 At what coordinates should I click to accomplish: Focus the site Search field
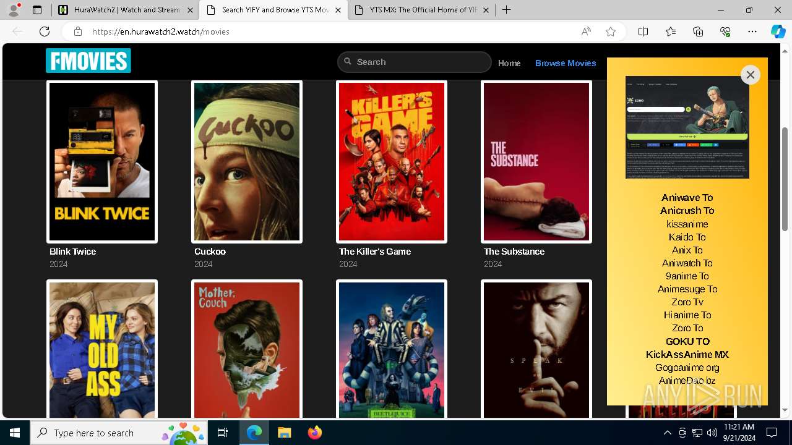415,62
